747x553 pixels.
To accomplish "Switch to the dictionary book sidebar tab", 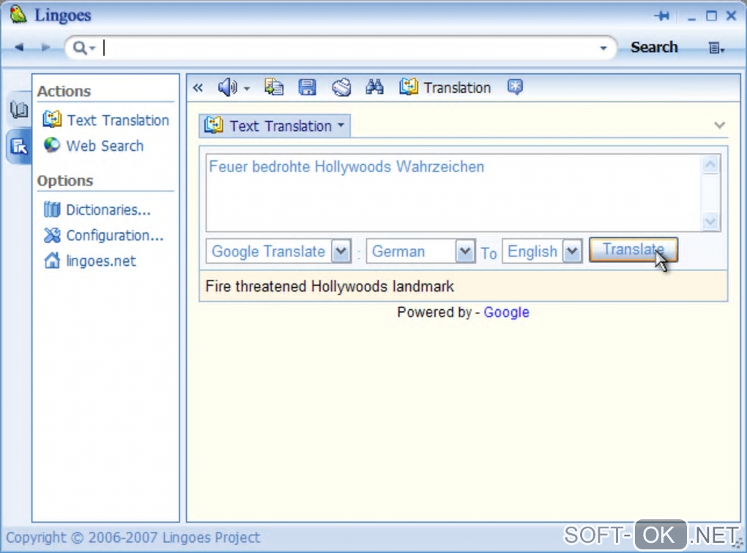I will (x=19, y=110).
